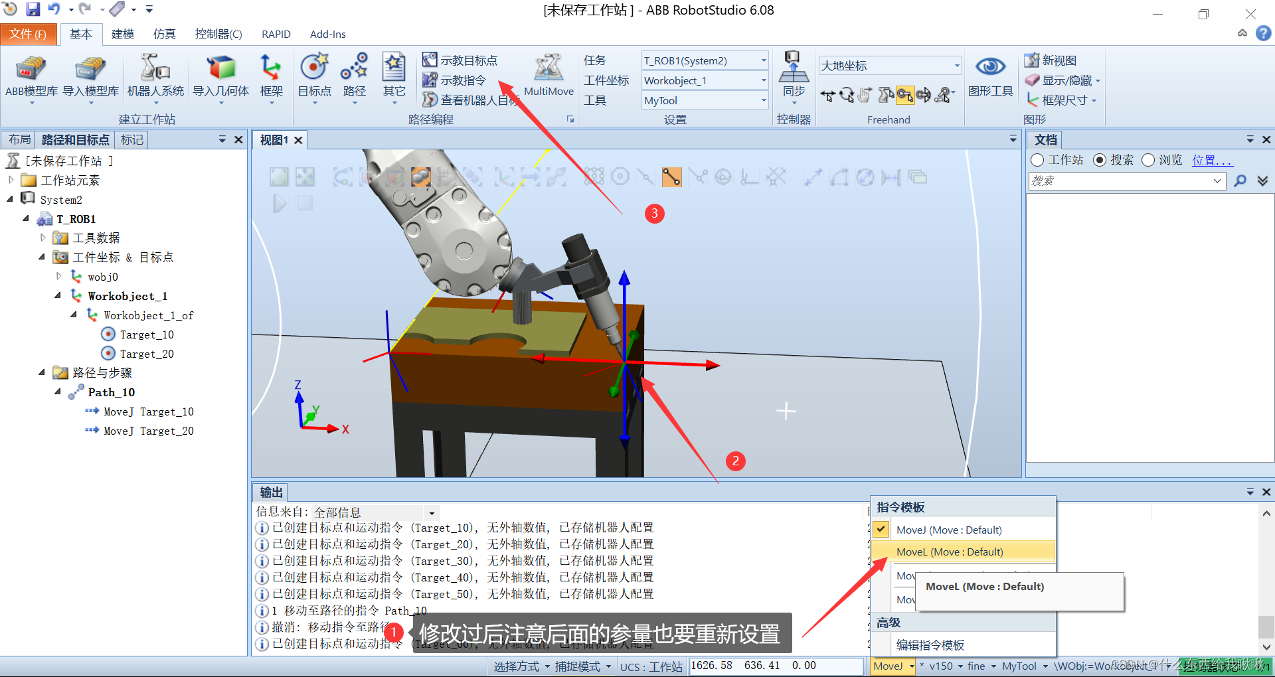Image resolution: width=1275 pixels, height=677 pixels.
Task: Select the multi-robot jog tool
Action: (x=943, y=96)
